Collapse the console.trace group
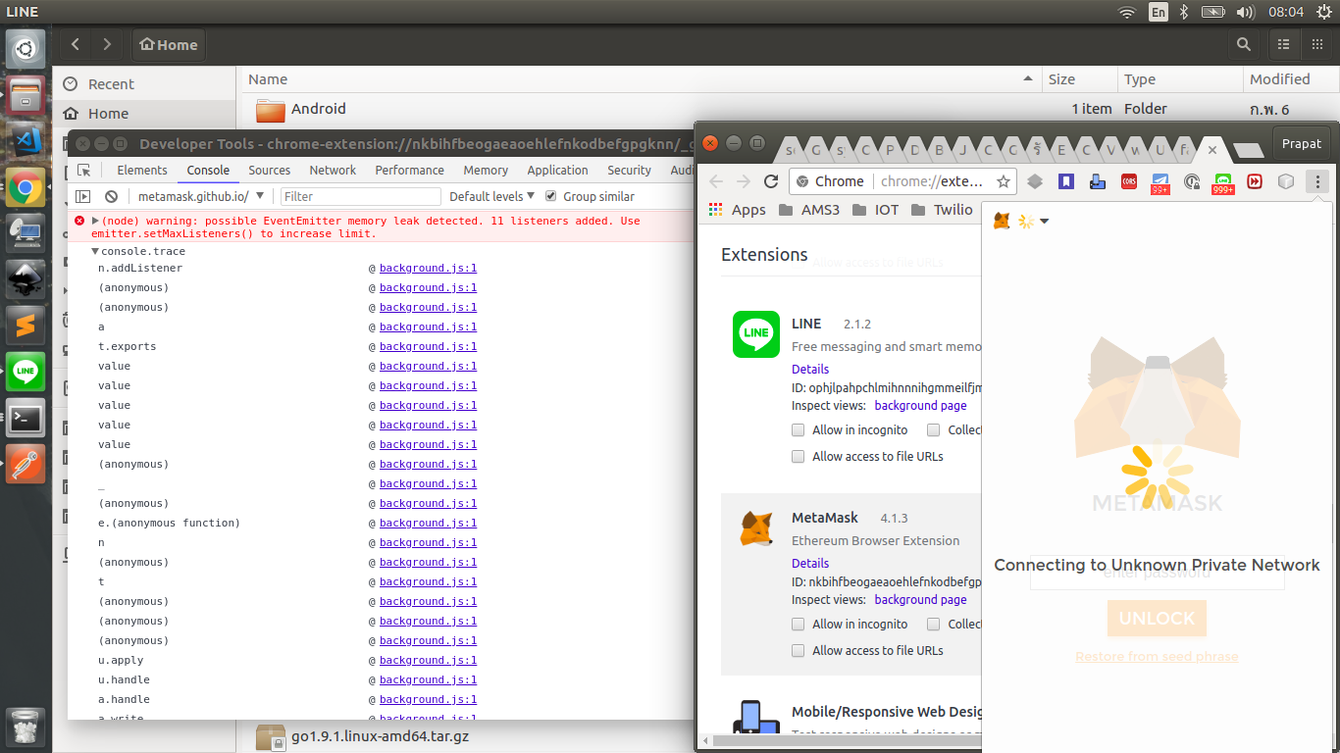Screen dimensions: 1340x753 pyautogui.click(x=95, y=252)
